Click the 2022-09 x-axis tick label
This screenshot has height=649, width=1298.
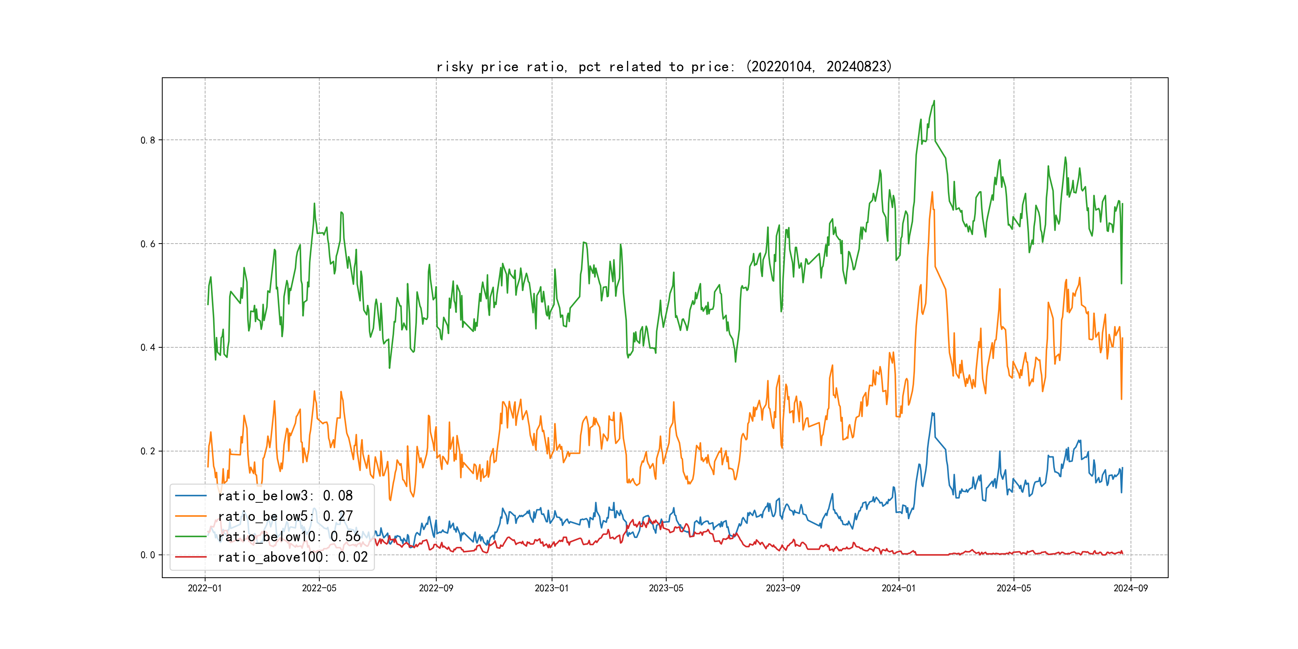(x=436, y=588)
